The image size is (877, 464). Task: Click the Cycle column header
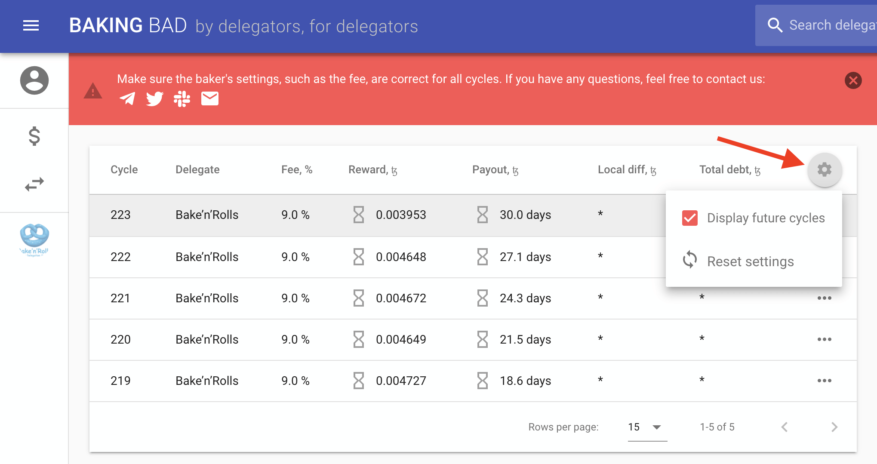tap(124, 169)
